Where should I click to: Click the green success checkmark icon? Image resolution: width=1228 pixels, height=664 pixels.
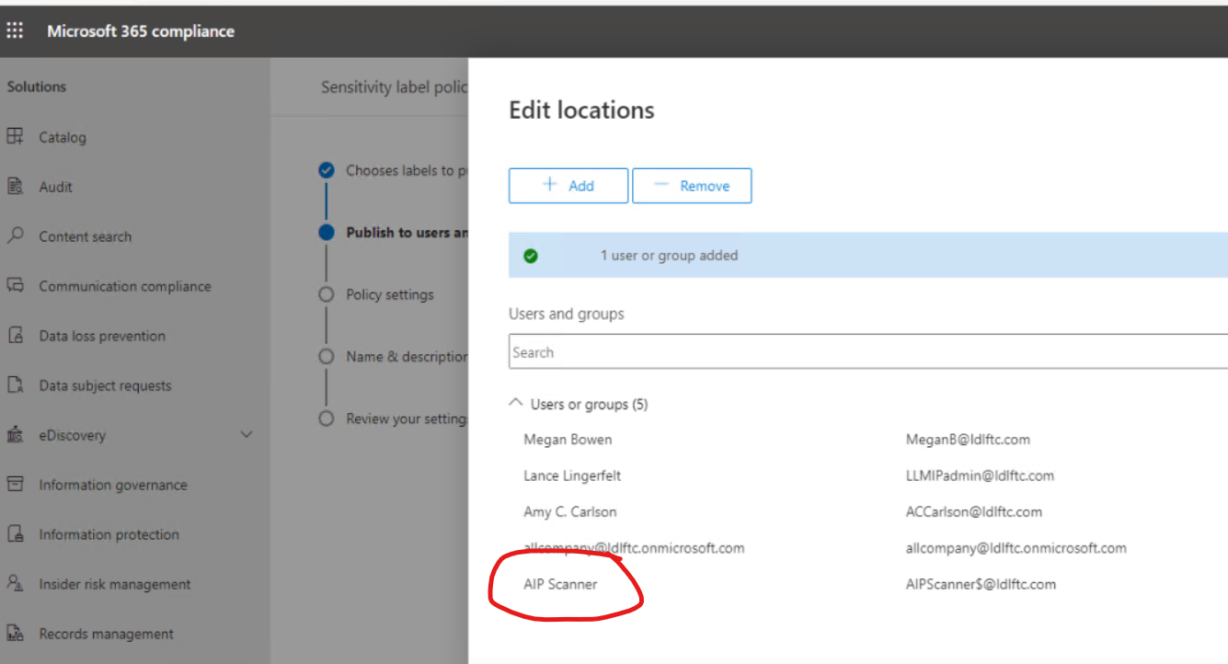(x=531, y=255)
